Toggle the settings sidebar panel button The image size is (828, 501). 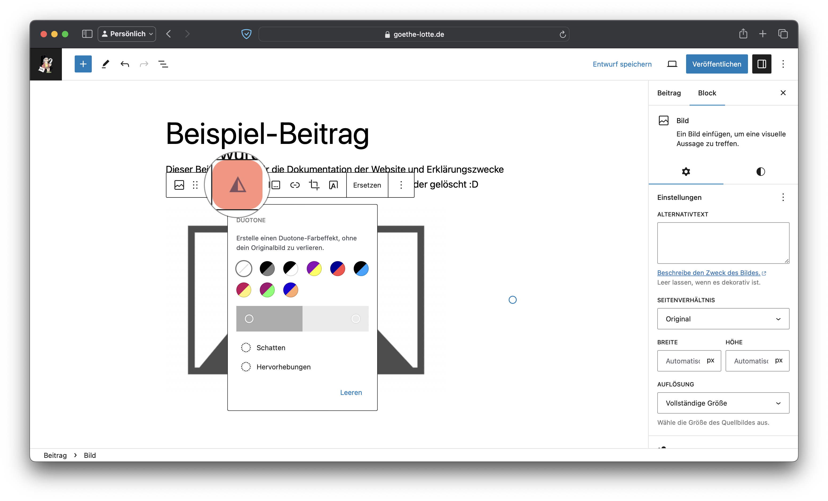pos(762,64)
